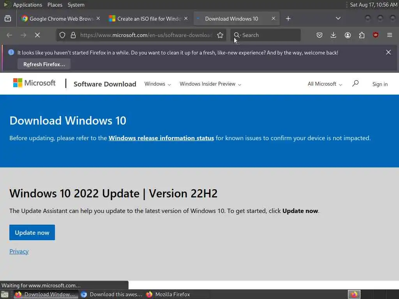Expand the Windows Insider Preview dropdown
399x299 pixels.
[x=210, y=84]
